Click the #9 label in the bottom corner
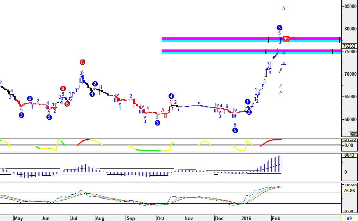Image resolution: width=358 pixels, height=221 pixels. click(349, 218)
